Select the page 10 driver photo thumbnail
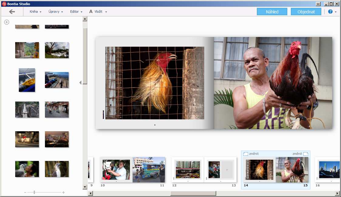 [x=116, y=170]
